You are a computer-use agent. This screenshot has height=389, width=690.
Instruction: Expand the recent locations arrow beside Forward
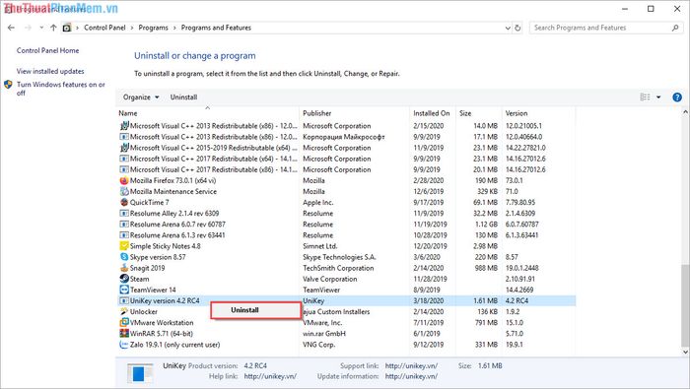click(x=41, y=28)
